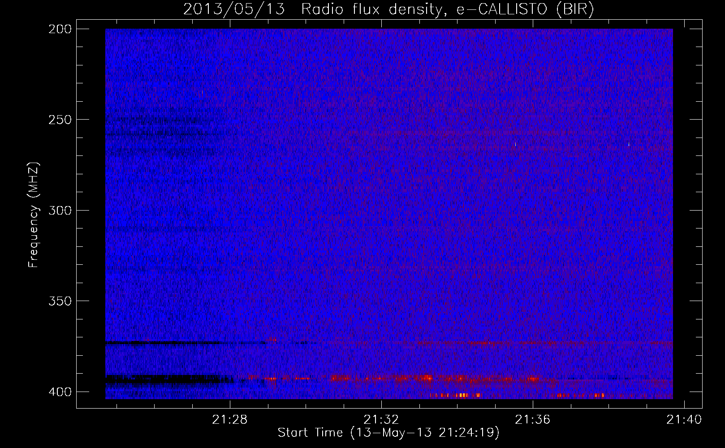This screenshot has height=448, width=725.
Task: Click the 350 frequency tick label
Action: pos(60,301)
